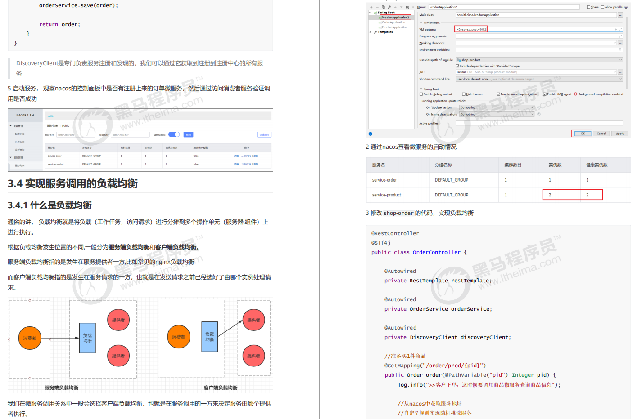
Task: Click the Nacos 服务名称 search input
Action: [x=76, y=134]
